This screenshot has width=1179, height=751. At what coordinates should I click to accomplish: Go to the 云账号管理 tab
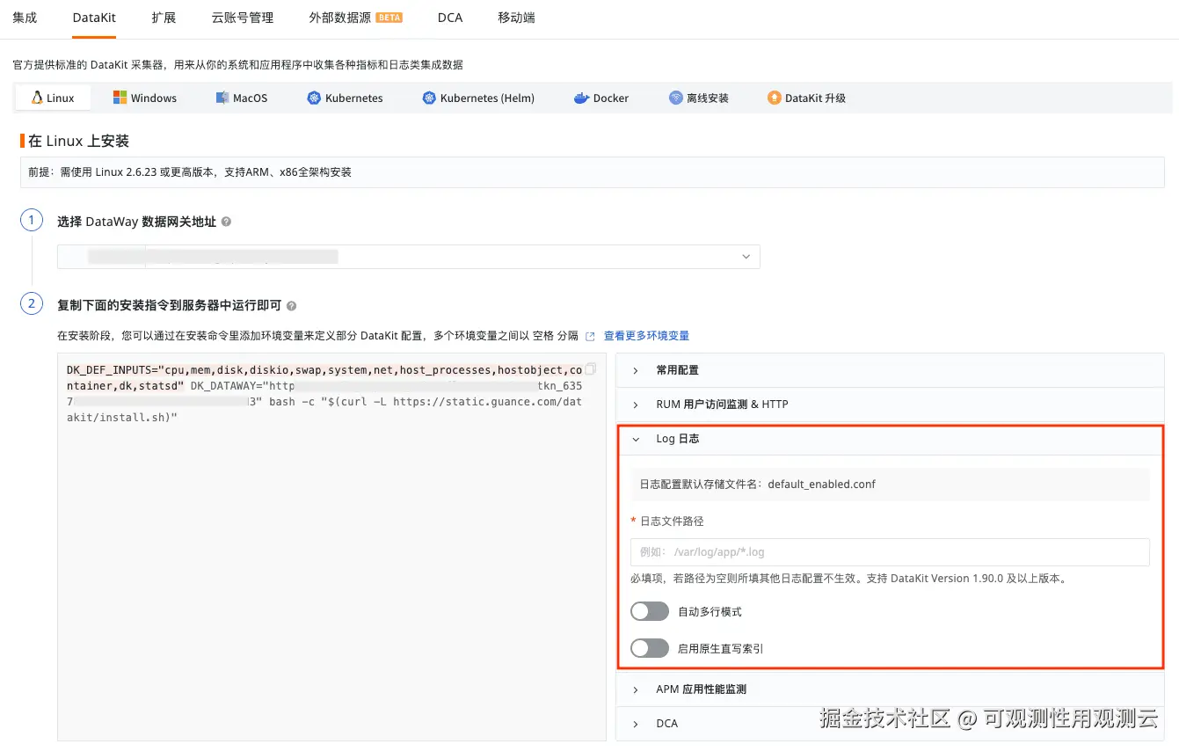[243, 18]
